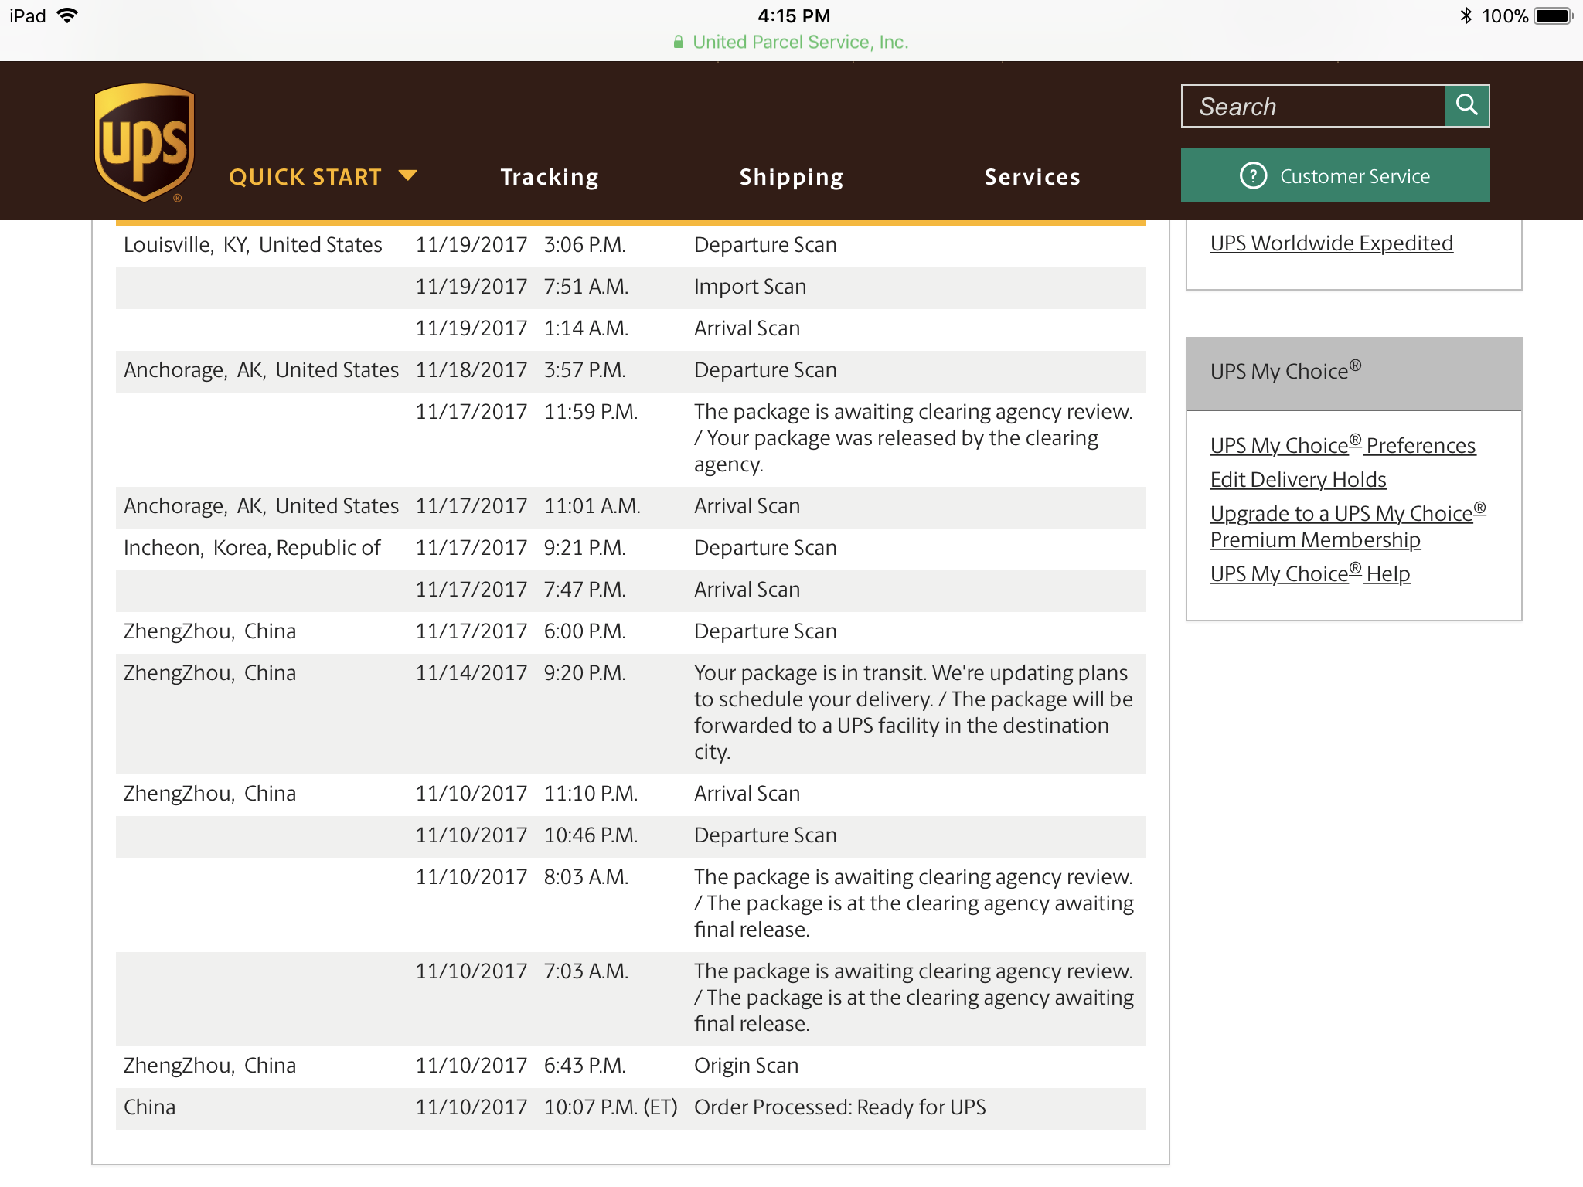
Task: Tap the Bluetooth status icon
Action: pos(1466,15)
